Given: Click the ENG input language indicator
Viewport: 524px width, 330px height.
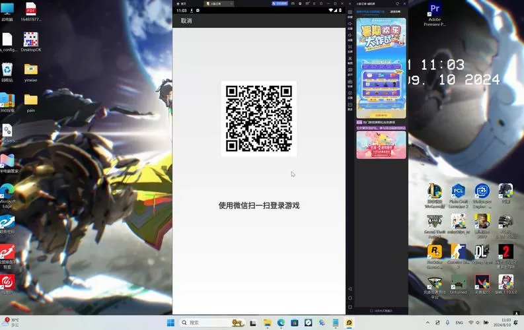Looking at the screenshot, I should 459,323.
